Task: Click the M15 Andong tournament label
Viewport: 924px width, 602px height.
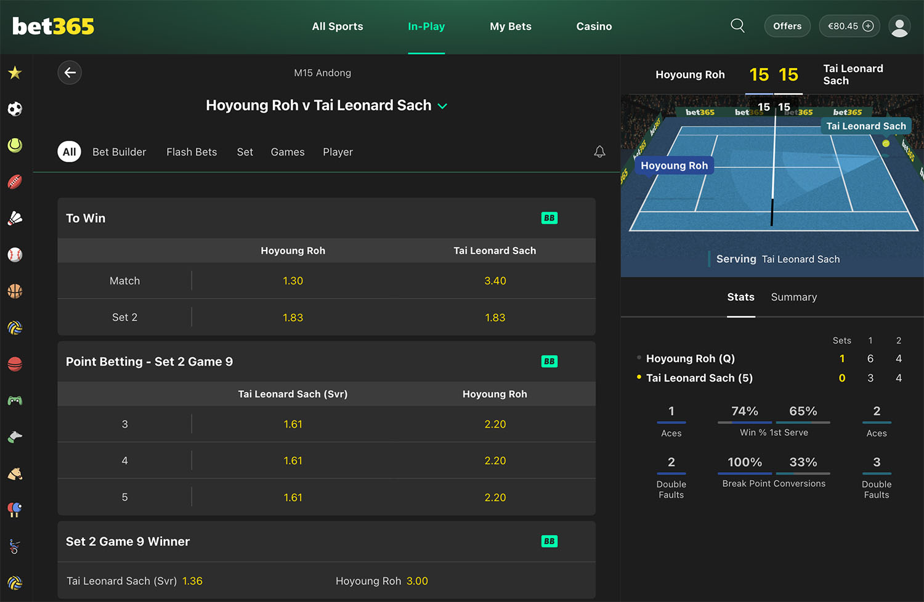Action: 323,73
